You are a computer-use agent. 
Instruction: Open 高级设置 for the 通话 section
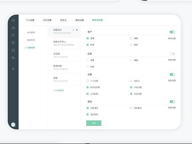pos(172,107)
